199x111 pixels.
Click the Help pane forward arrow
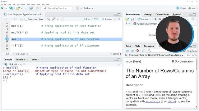click(132, 51)
